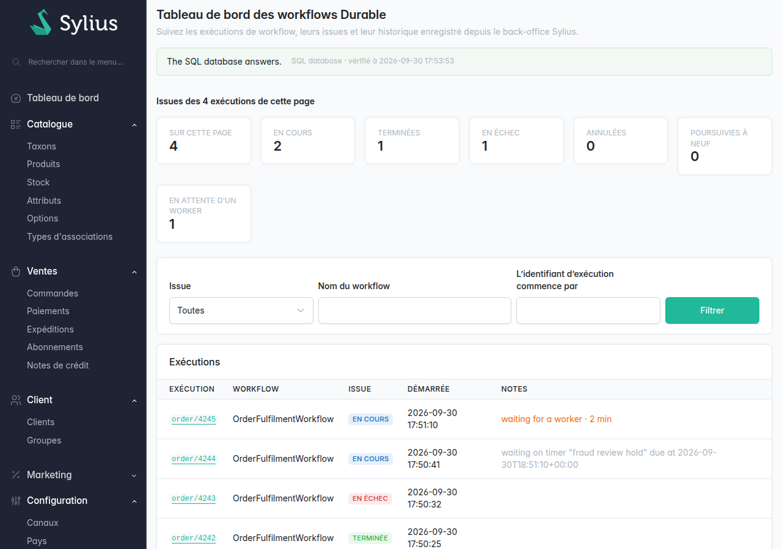This screenshot has height=549, width=782.
Task: Open execution link order/4244
Action: tap(194, 459)
